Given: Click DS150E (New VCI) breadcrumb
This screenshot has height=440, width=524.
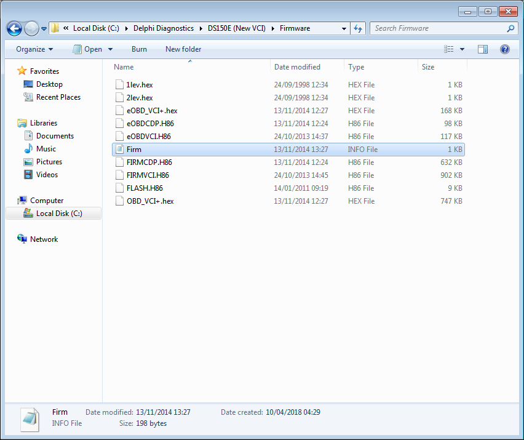Looking at the screenshot, I should point(237,28).
